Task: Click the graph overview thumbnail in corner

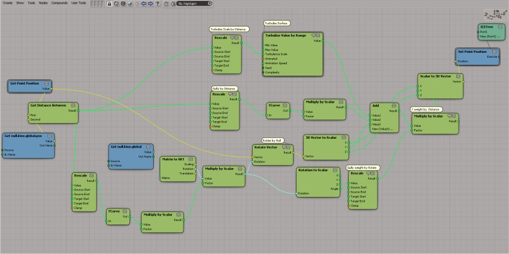Action: tap(495, 14)
